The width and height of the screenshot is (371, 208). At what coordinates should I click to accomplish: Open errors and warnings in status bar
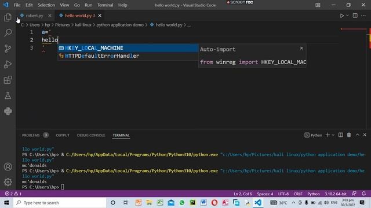pyautogui.click(x=13, y=194)
